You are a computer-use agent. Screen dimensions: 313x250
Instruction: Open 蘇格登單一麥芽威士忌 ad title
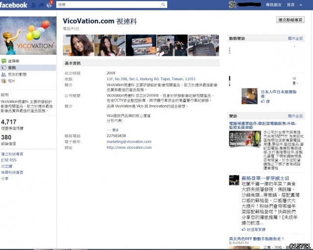[x=265, y=178]
